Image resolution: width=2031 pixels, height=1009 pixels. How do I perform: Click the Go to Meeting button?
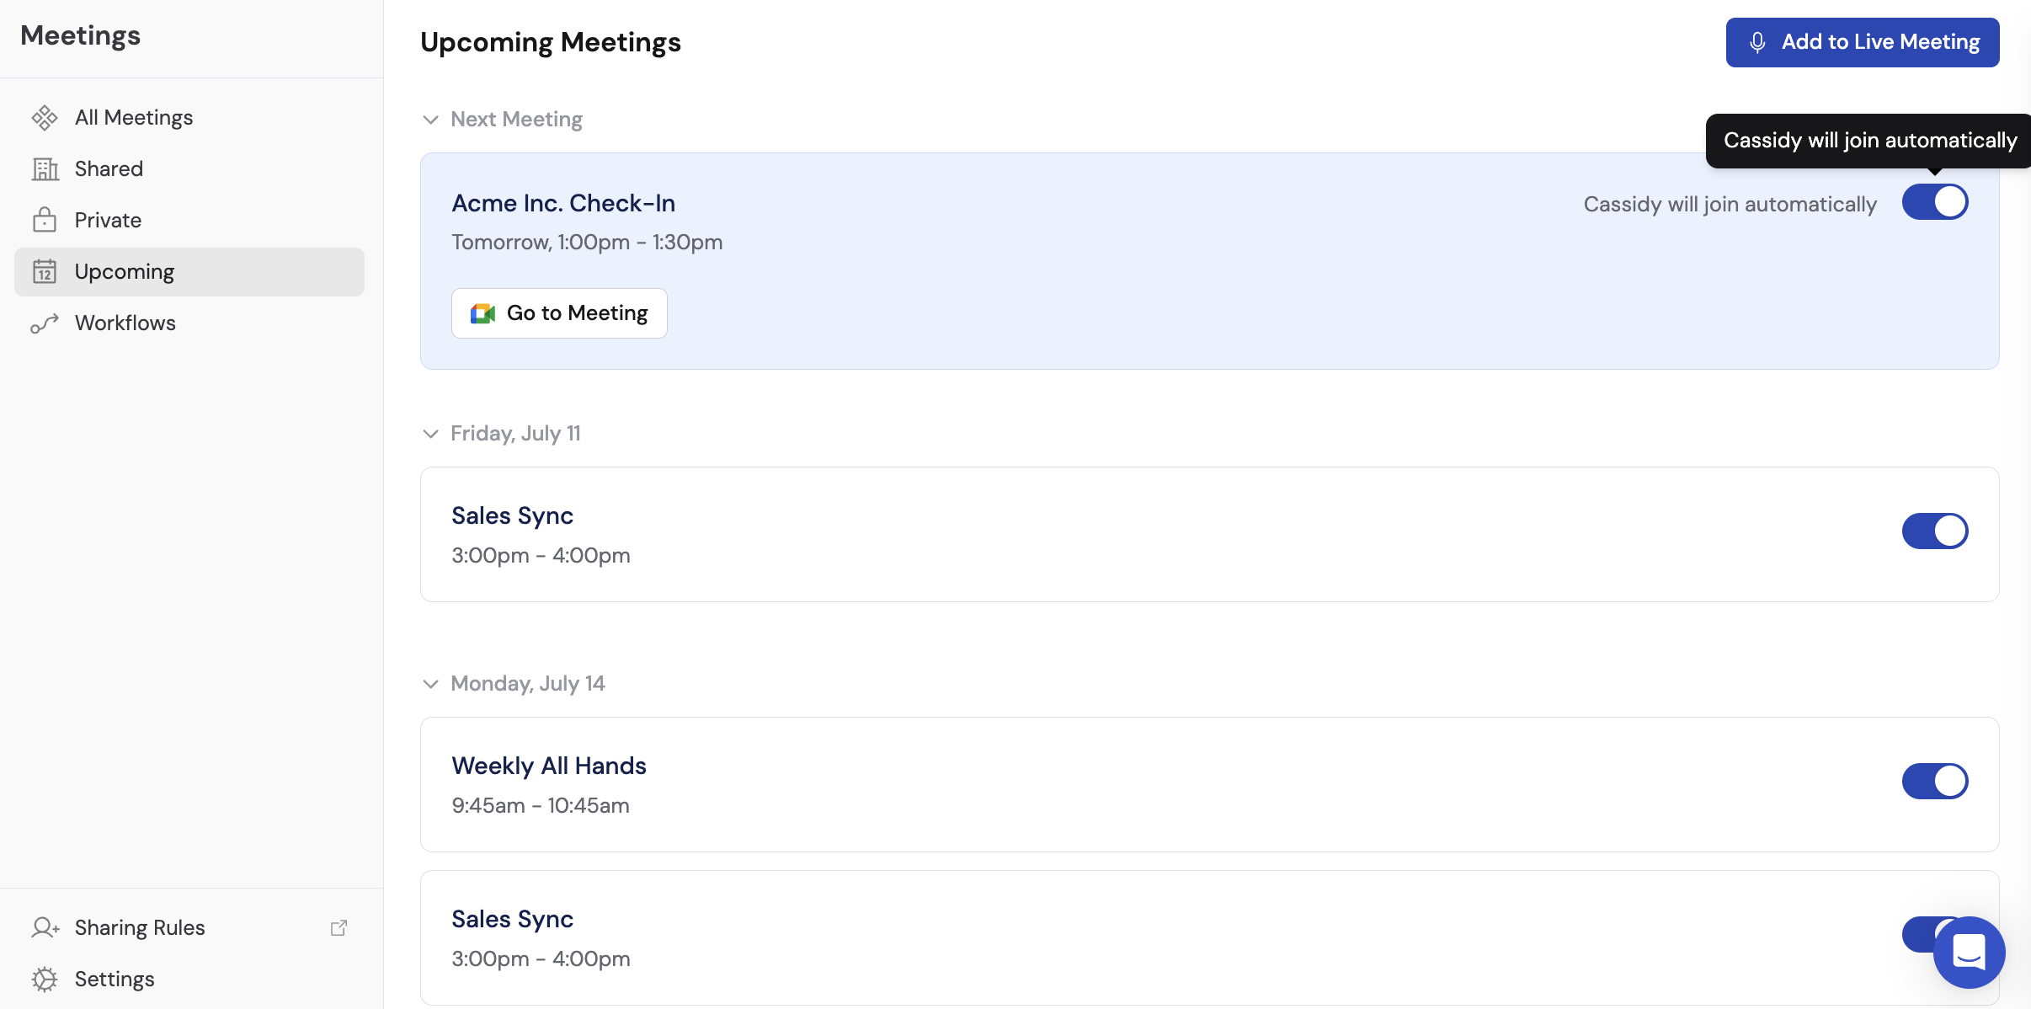coord(559,312)
